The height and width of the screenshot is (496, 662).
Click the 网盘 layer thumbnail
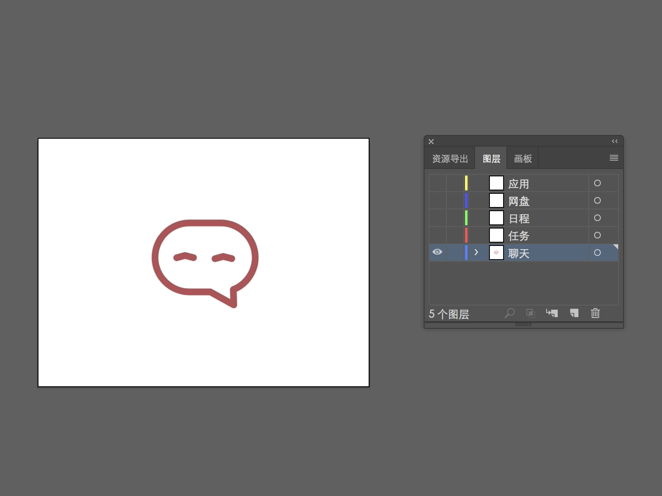point(496,200)
